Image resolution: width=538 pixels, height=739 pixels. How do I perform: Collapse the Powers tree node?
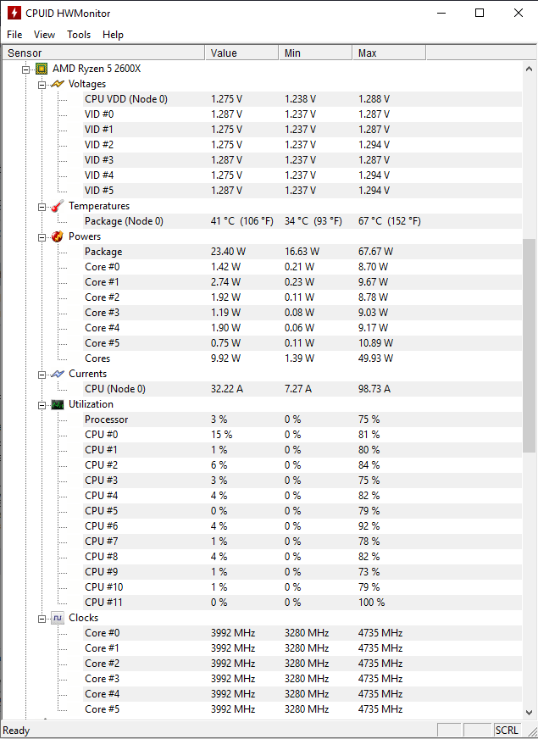42,237
